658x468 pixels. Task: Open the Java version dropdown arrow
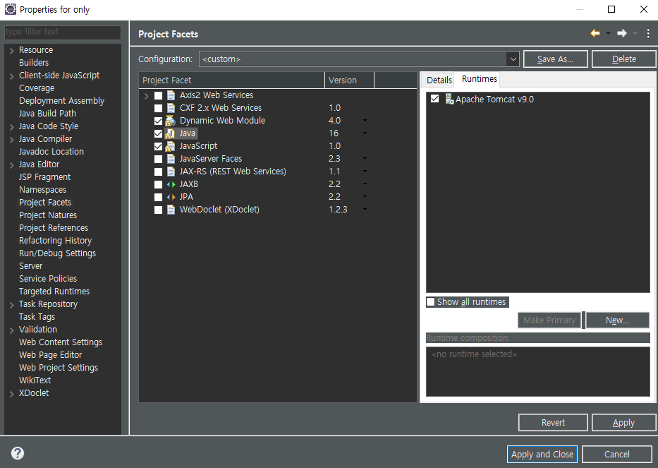(x=365, y=133)
